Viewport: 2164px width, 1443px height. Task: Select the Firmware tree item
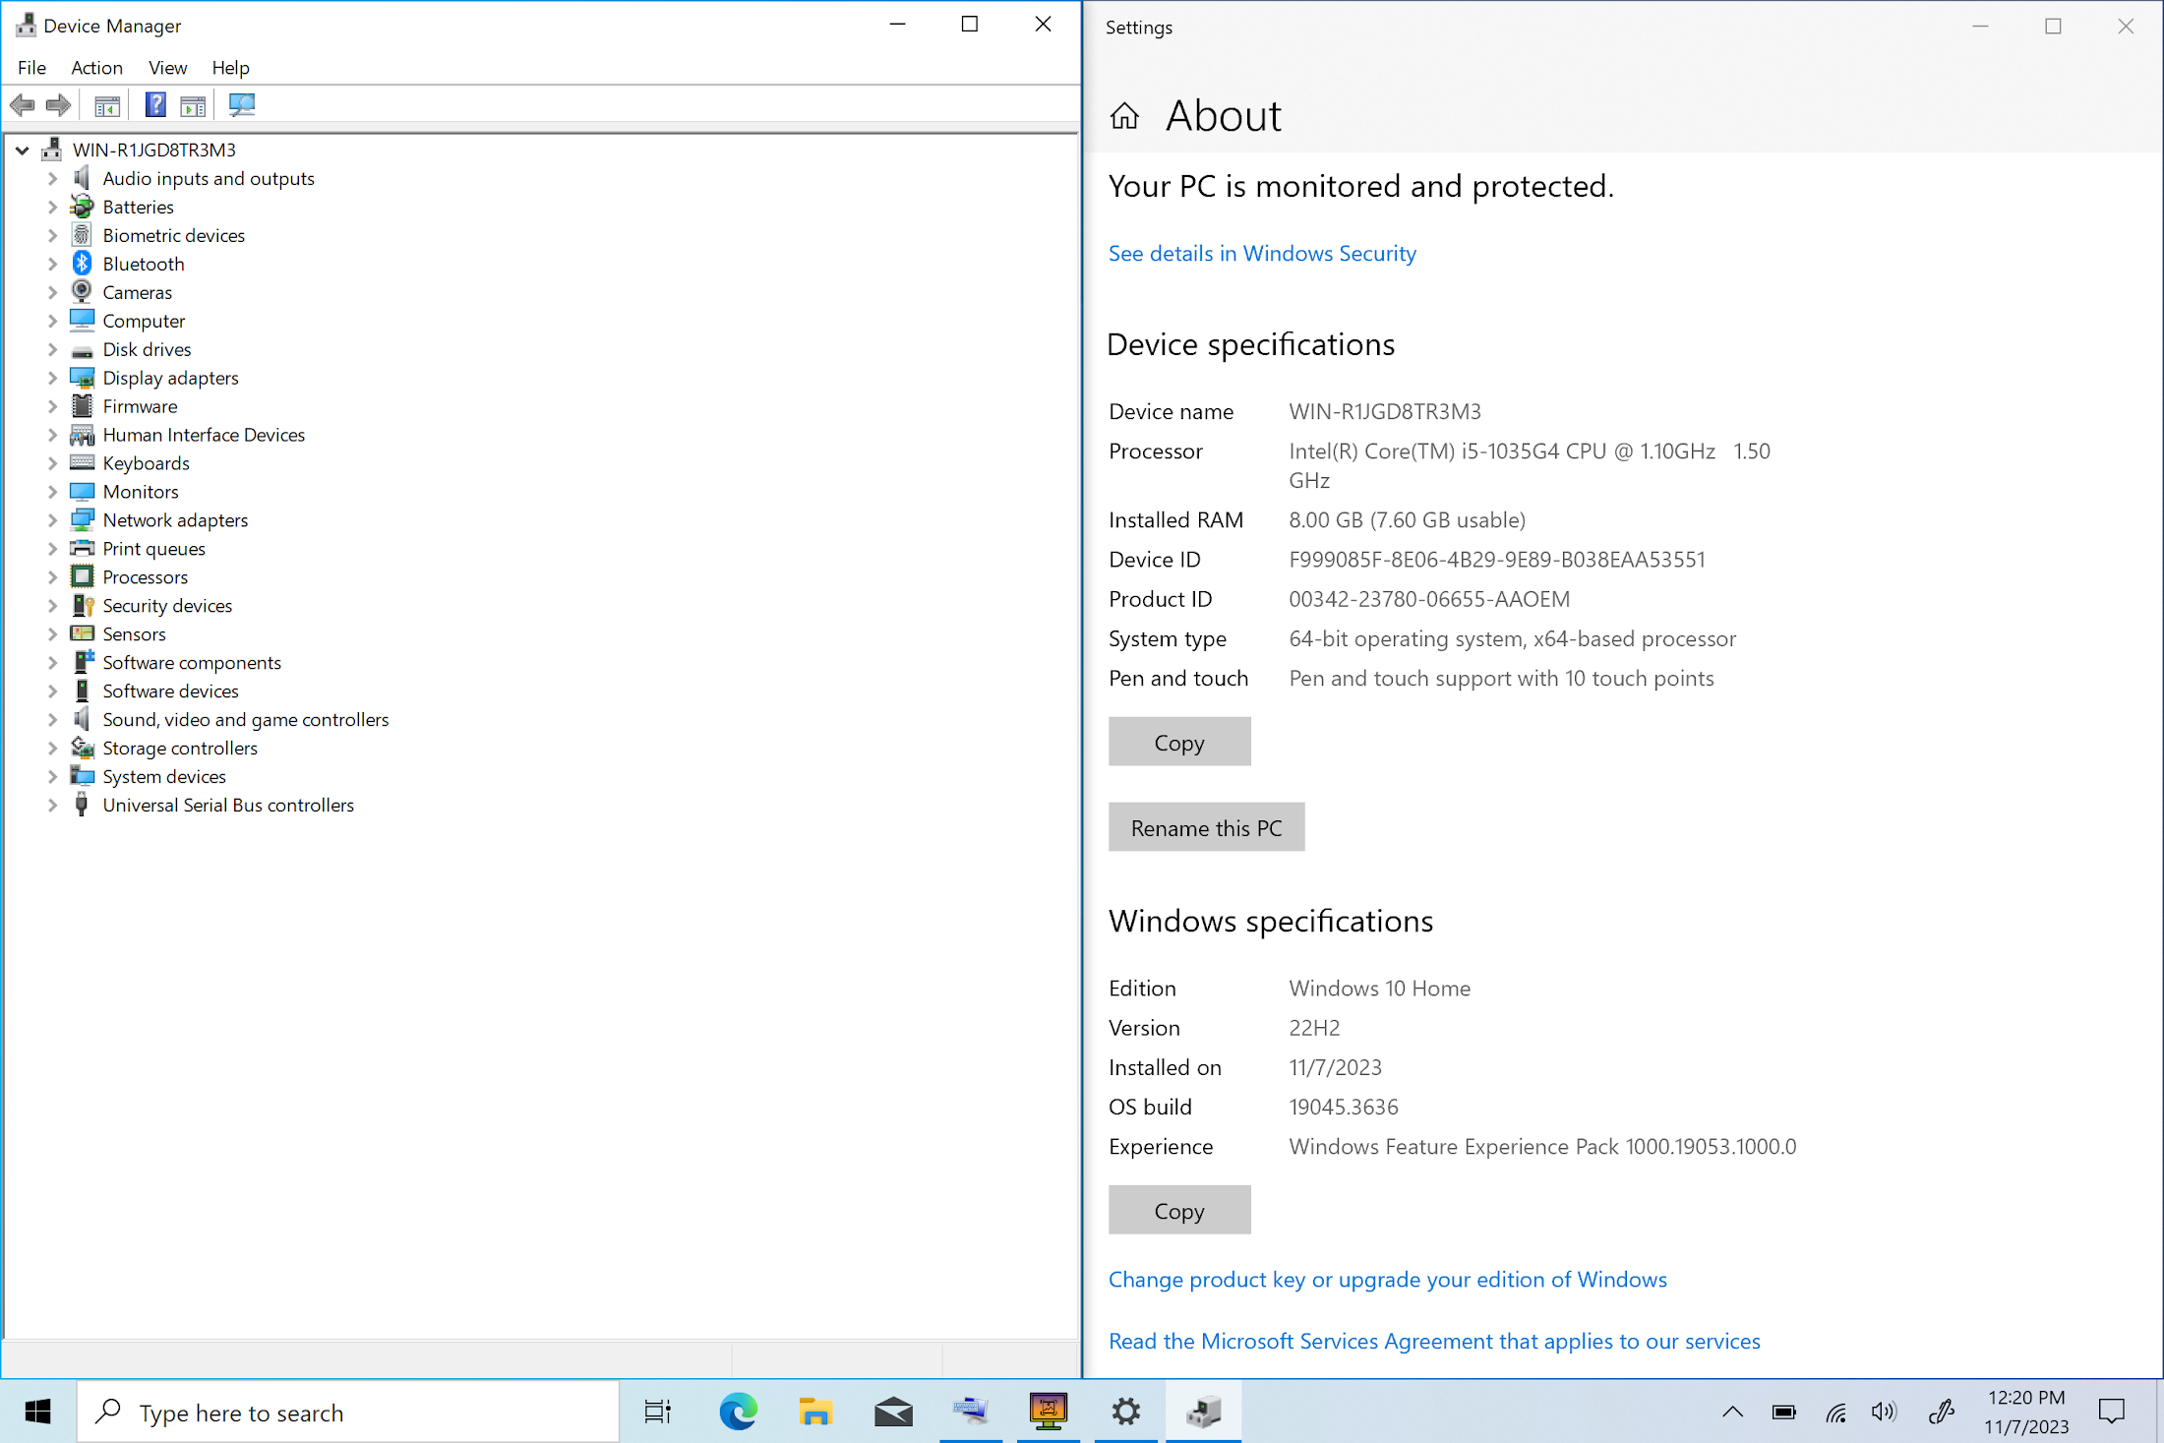coord(140,406)
